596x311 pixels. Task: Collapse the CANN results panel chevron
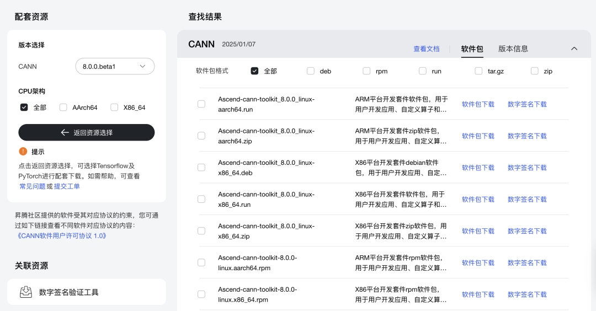point(574,49)
